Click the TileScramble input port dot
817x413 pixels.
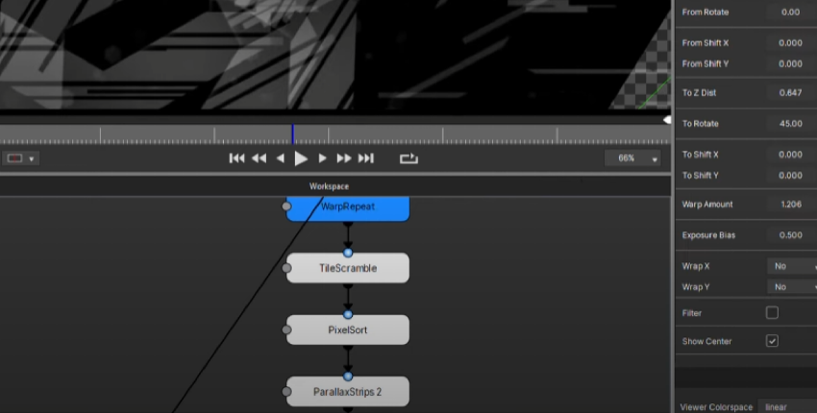pyautogui.click(x=348, y=253)
